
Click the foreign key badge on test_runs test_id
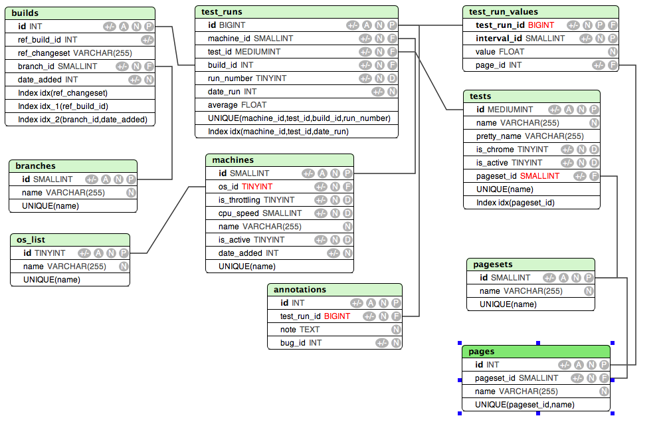click(392, 52)
